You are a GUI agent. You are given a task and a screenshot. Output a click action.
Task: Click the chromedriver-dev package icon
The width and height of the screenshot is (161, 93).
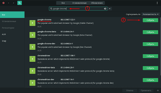pyautogui.click(x=32, y=83)
